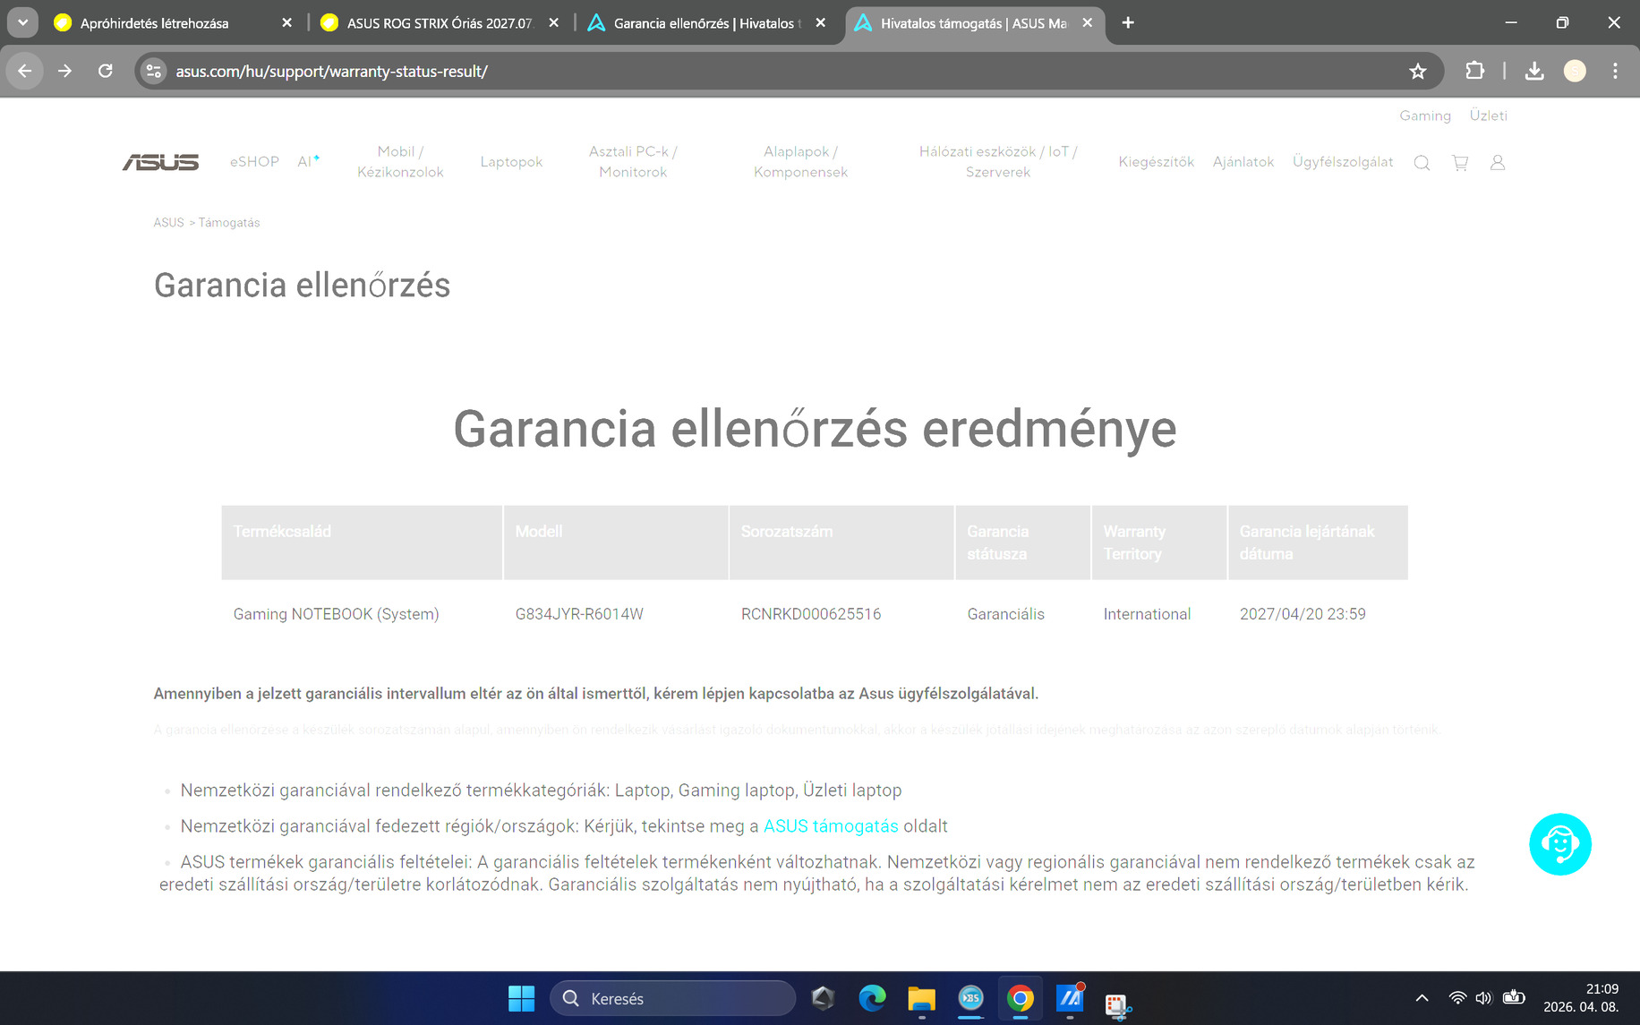
Task: Open the Mobil / Kézikonzolok menu
Action: coord(400,162)
